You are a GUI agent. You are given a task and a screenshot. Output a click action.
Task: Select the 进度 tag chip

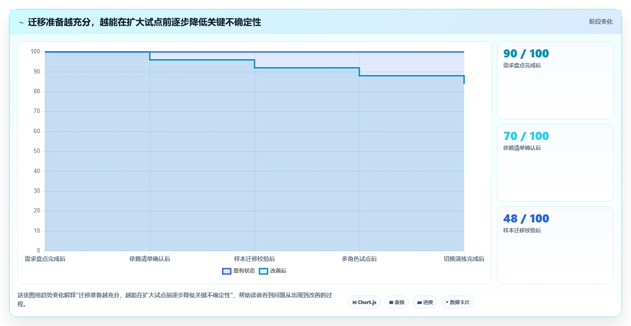pyautogui.click(x=425, y=302)
